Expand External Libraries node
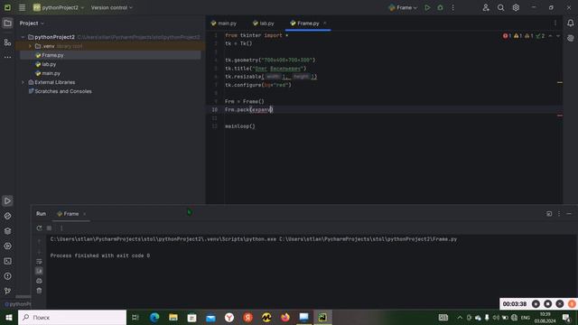 coord(23,82)
